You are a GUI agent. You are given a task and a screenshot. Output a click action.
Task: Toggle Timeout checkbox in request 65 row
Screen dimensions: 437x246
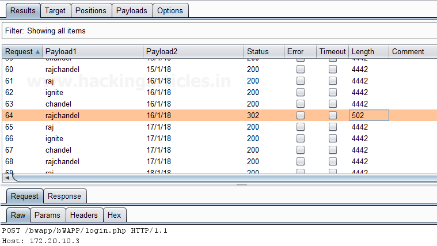(333, 127)
